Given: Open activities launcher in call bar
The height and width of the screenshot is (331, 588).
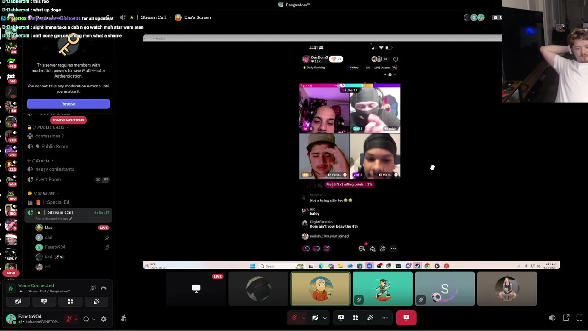Looking at the screenshot, I should click(356, 318).
